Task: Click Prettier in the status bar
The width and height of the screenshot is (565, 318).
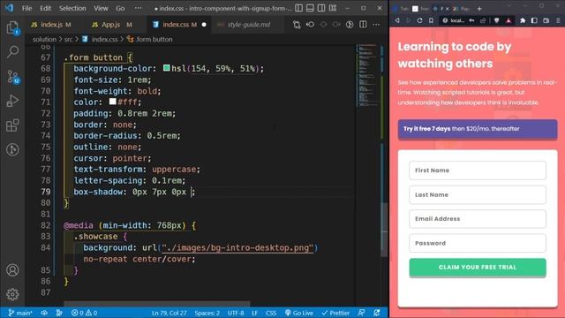Action: coord(335,313)
